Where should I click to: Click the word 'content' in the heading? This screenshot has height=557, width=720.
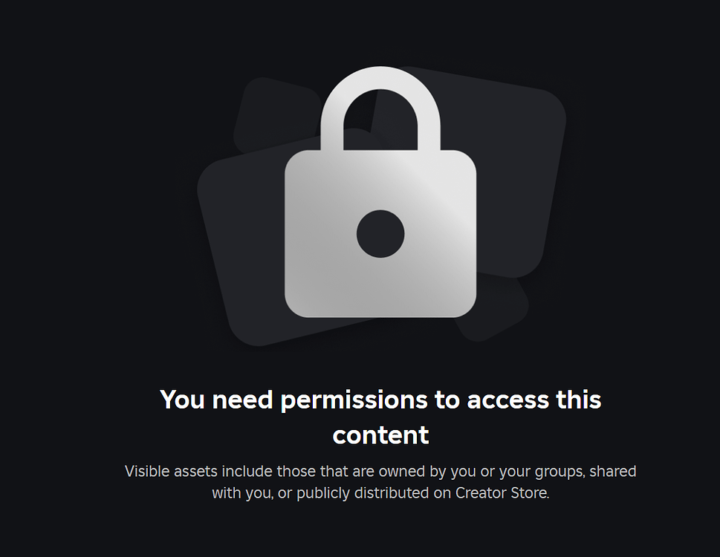380,435
